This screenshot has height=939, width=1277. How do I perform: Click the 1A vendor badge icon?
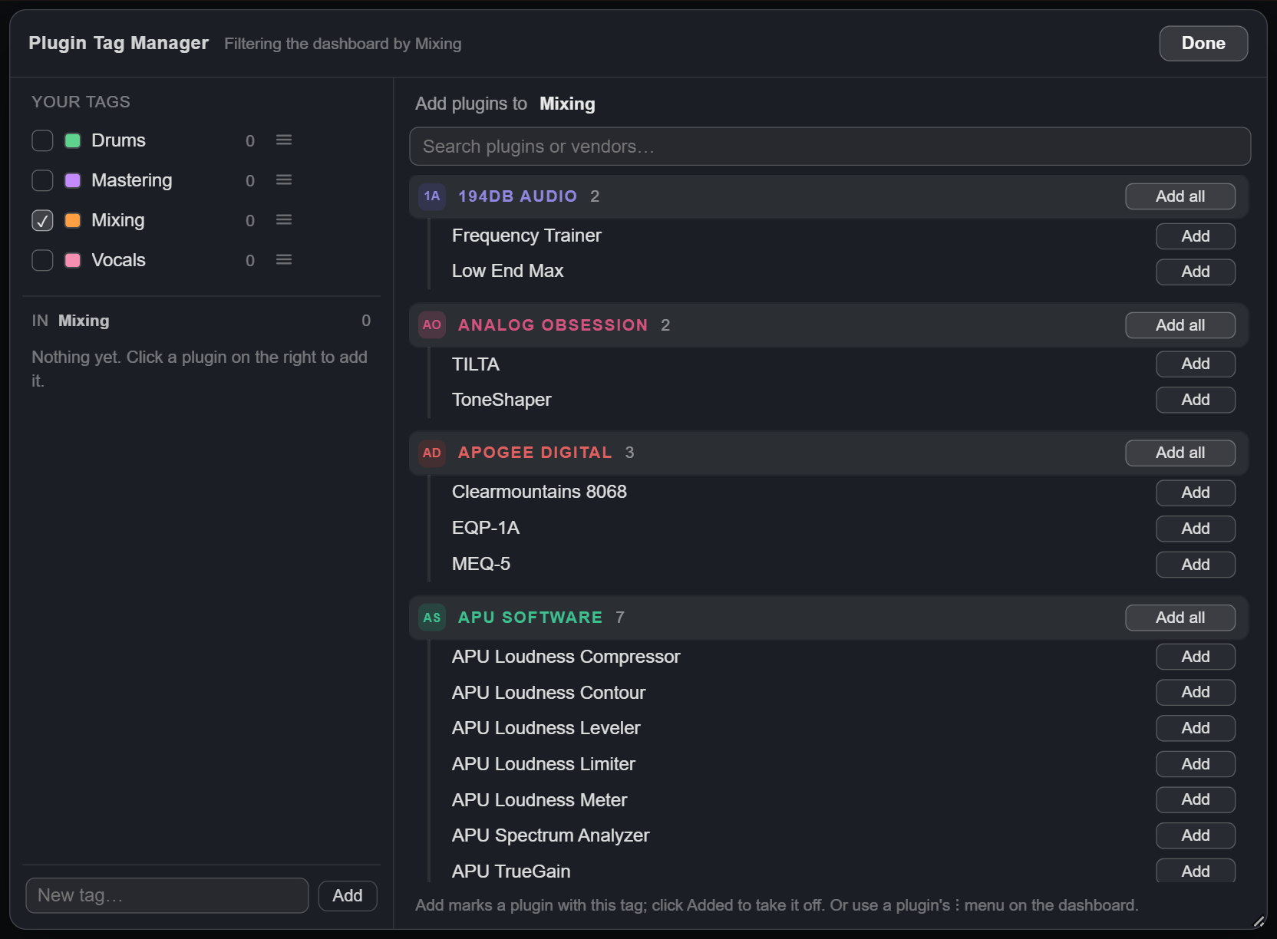tap(432, 196)
